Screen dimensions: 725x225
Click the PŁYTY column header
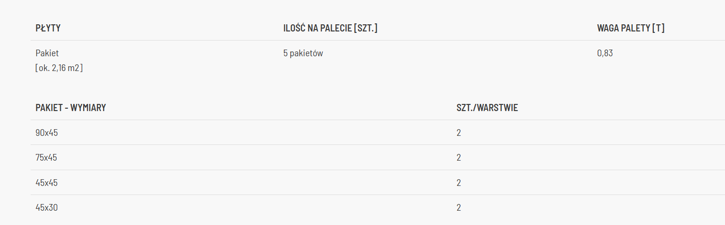pyautogui.click(x=48, y=28)
